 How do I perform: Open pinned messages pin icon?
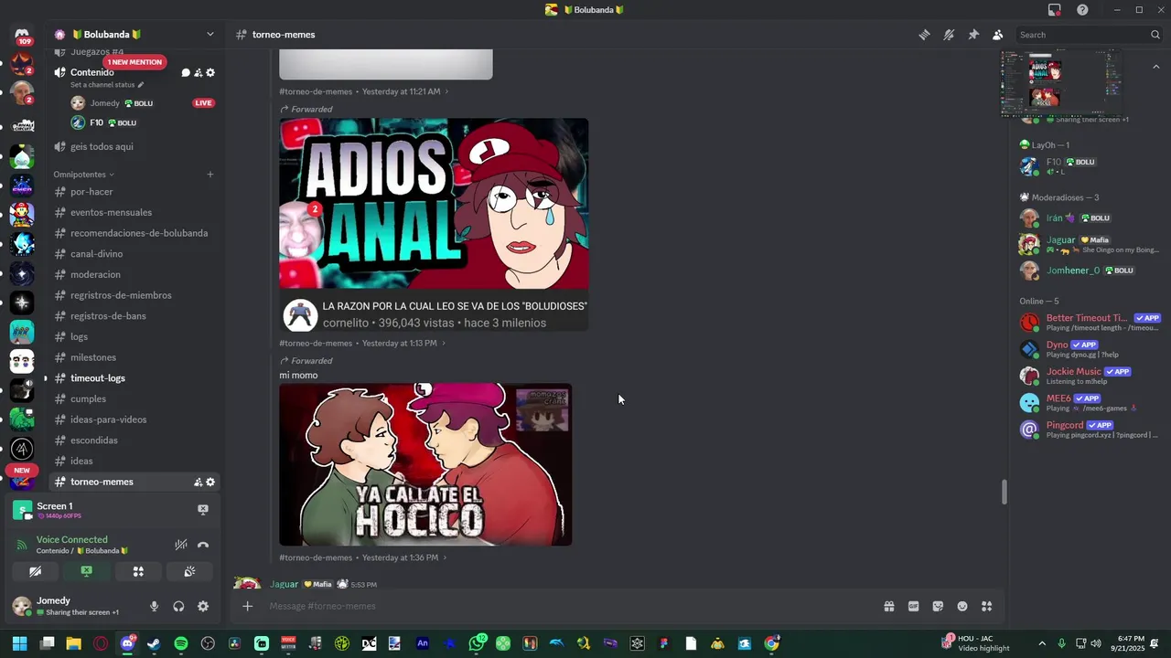click(x=973, y=35)
